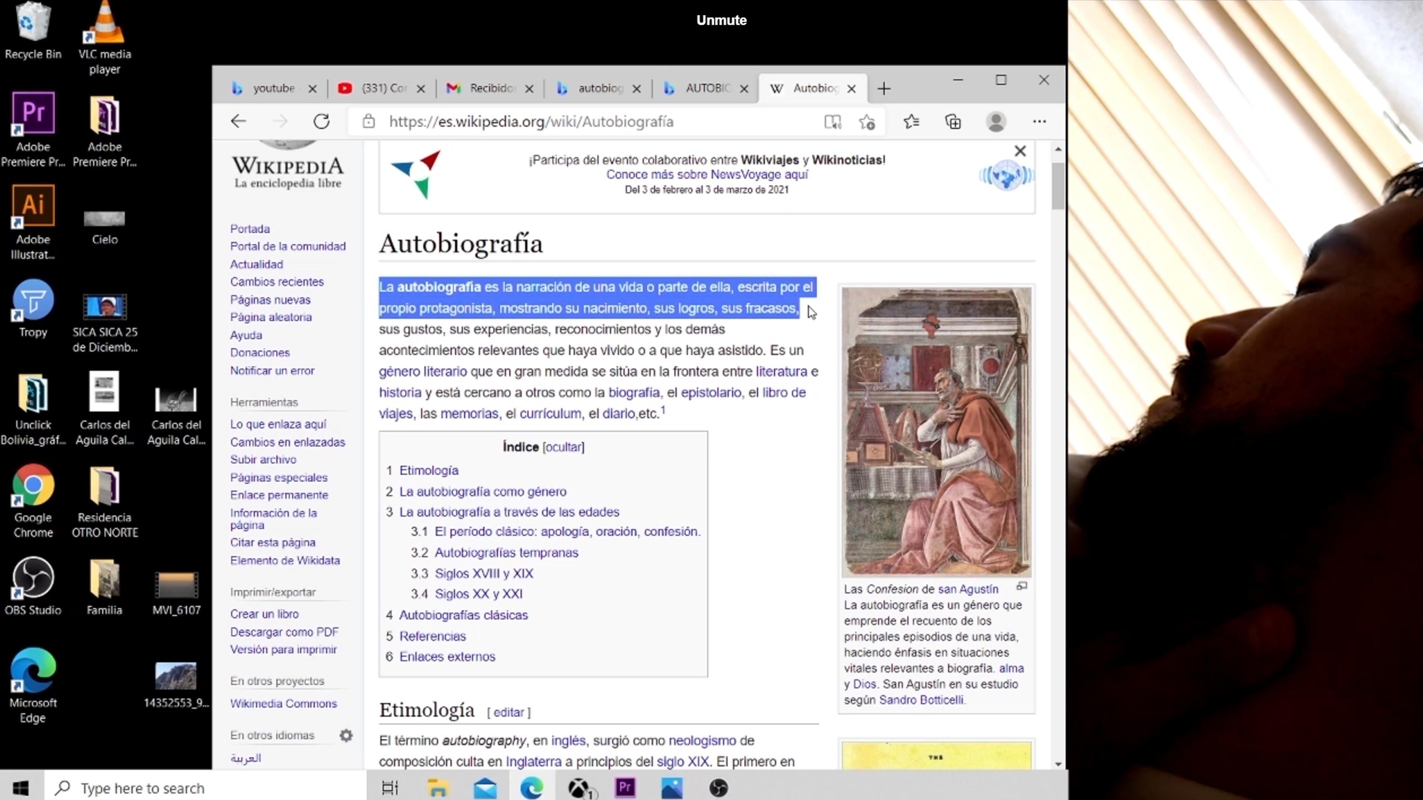Open Premiere Pro from the taskbar
Screen dimensions: 1423x800
(625, 787)
